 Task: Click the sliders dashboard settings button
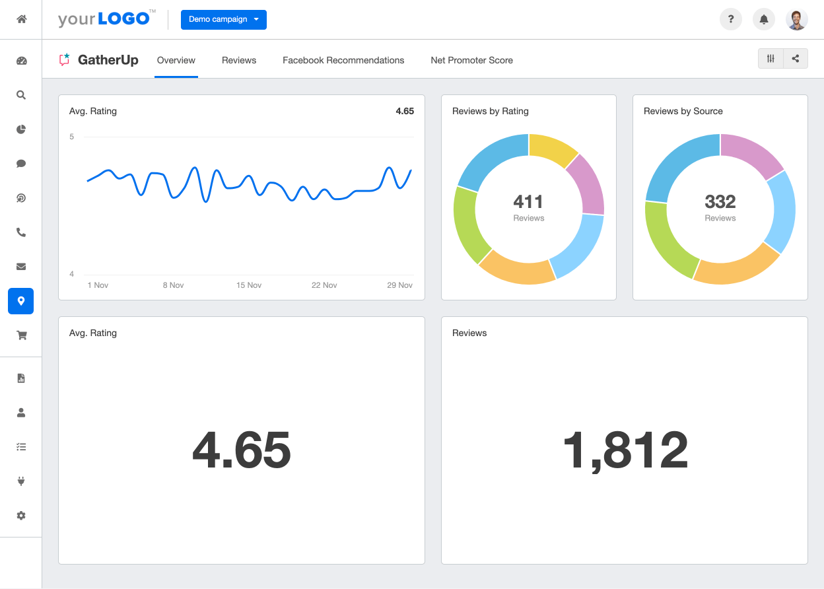coord(771,59)
